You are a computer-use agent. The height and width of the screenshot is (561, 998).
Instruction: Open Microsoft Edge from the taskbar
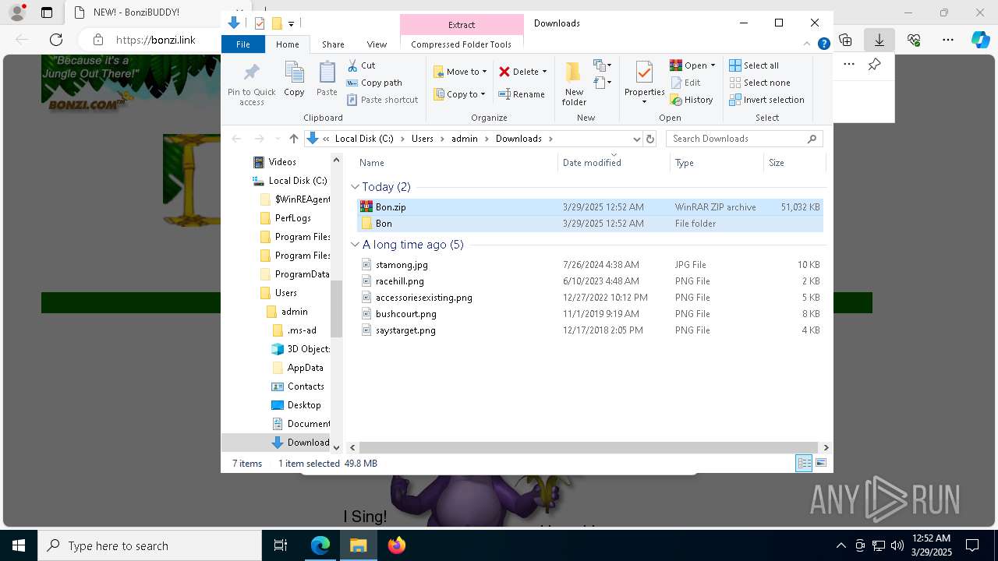point(320,545)
